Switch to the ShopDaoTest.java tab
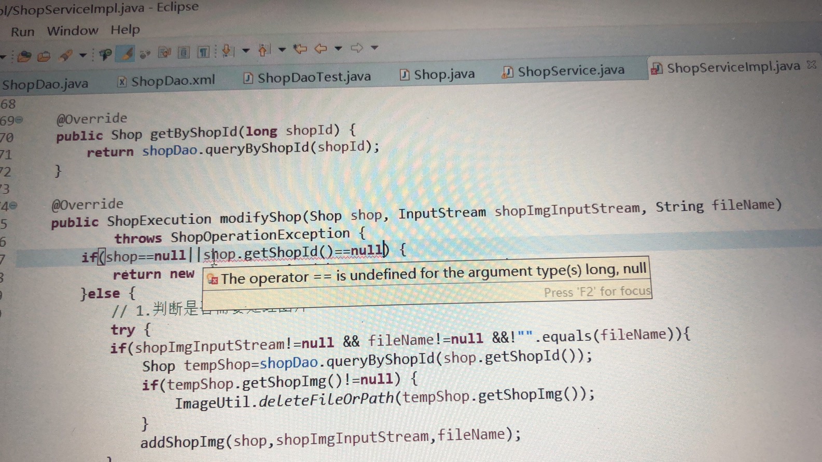 tap(308, 78)
